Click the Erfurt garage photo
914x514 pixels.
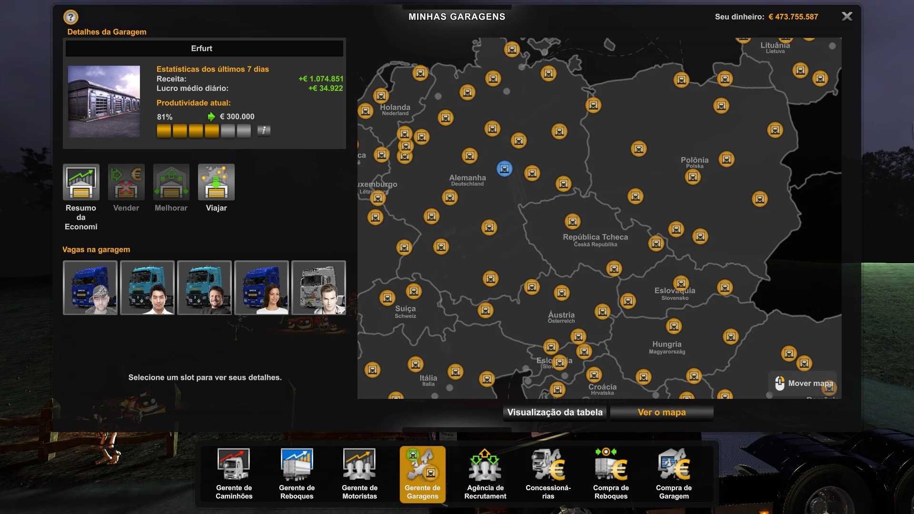click(x=104, y=101)
